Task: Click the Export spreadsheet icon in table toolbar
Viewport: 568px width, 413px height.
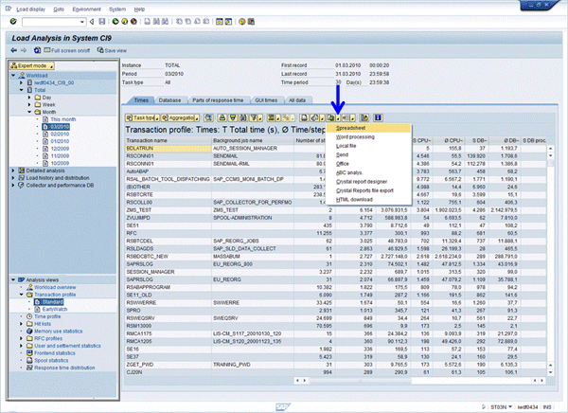Action: click(330, 117)
